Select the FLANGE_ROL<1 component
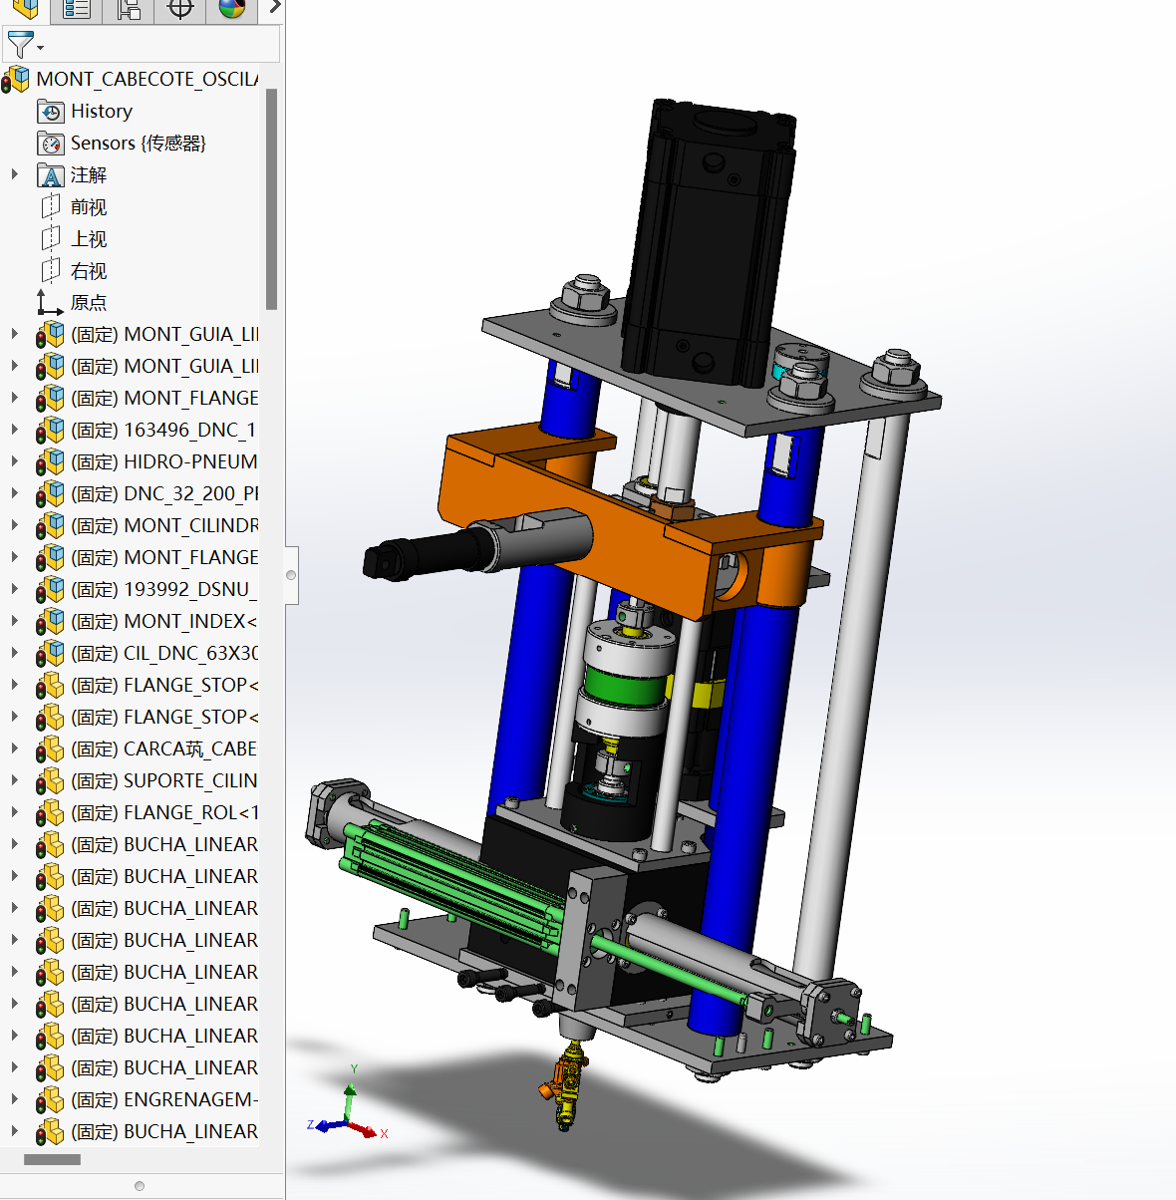 164,812
